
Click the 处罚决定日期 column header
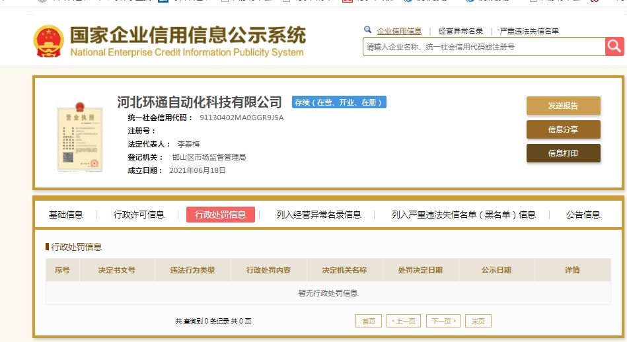[421, 270]
